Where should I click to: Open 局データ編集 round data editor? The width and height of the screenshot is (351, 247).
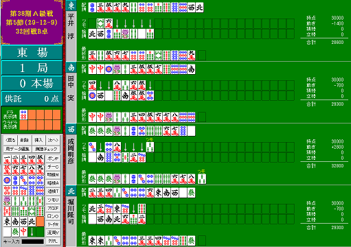click(17, 149)
